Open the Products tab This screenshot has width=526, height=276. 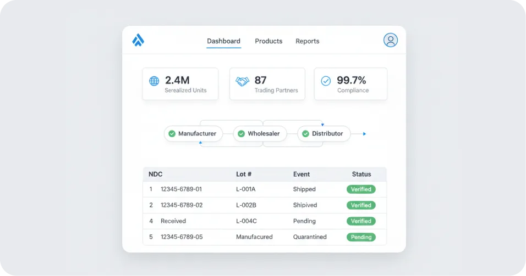click(269, 41)
